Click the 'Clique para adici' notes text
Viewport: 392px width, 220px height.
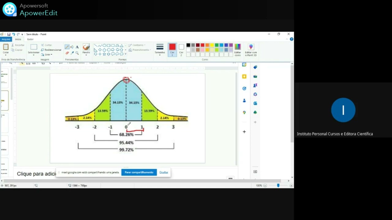(36, 174)
